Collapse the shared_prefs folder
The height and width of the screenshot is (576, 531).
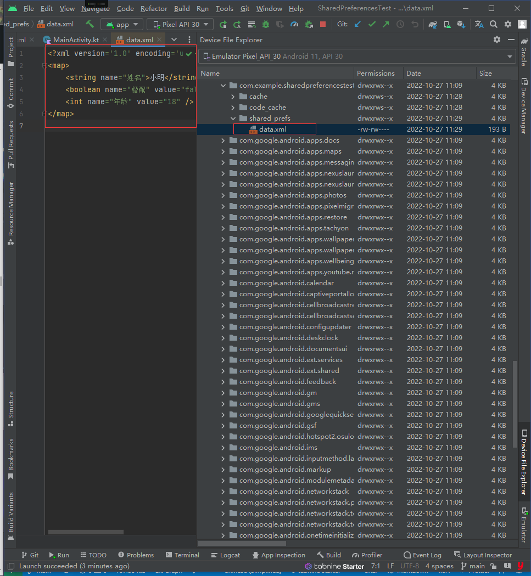[233, 118]
